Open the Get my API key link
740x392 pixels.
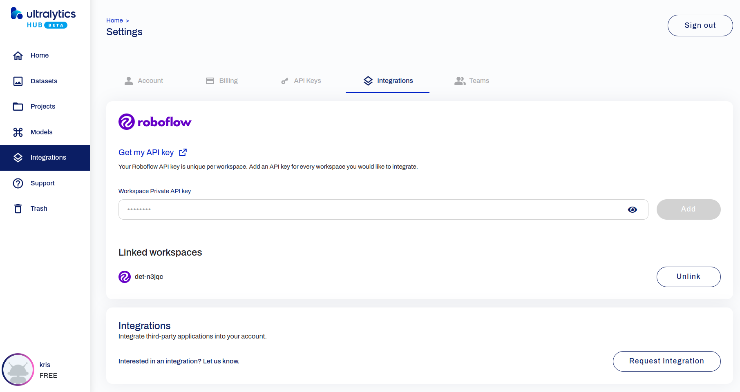click(x=146, y=152)
